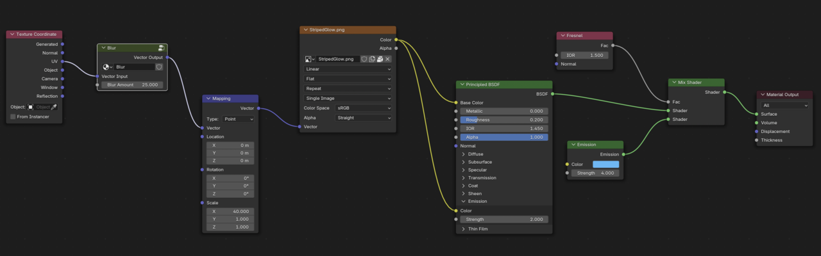
Task: Collapse the Mix Shader node
Action: coord(673,83)
